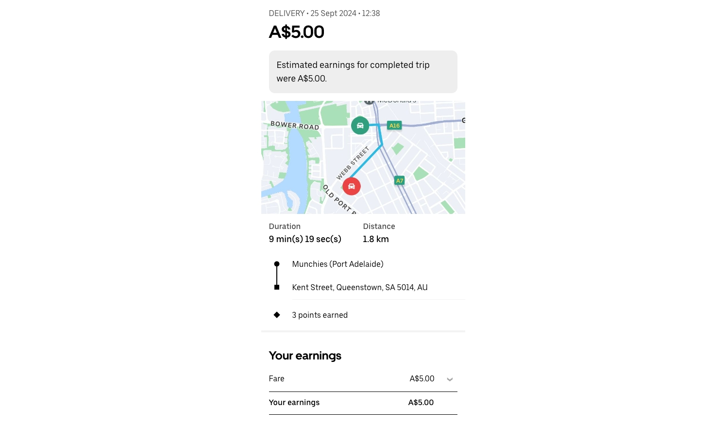Image resolution: width=726 pixels, height=440 pixels.
Task: Click the estimated earnings info banner
Action: 363,72
